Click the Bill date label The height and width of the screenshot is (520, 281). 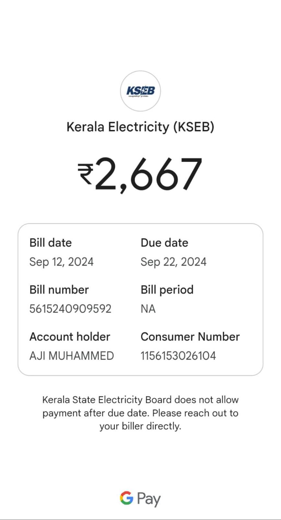tap(51, 243)
